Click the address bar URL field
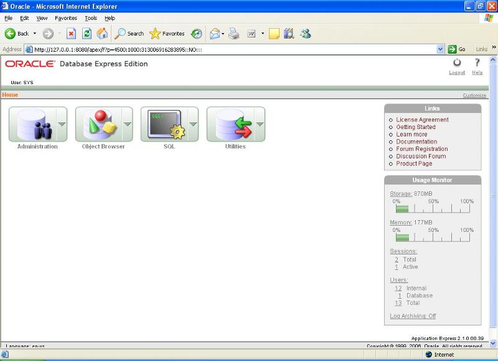Image resolution: width=498 pixels, height=361 pixels. (x=235, y=49)
